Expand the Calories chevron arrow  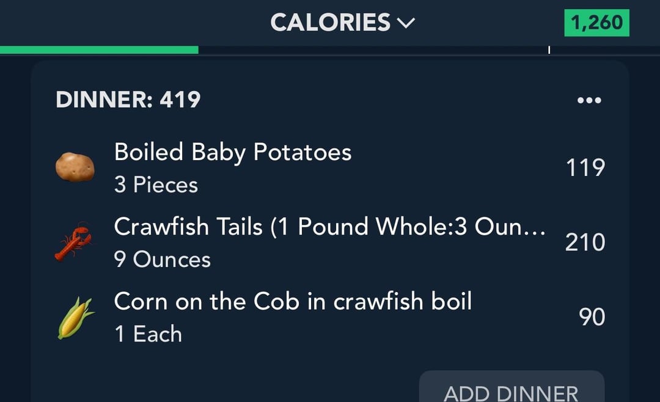click(406, 23)
